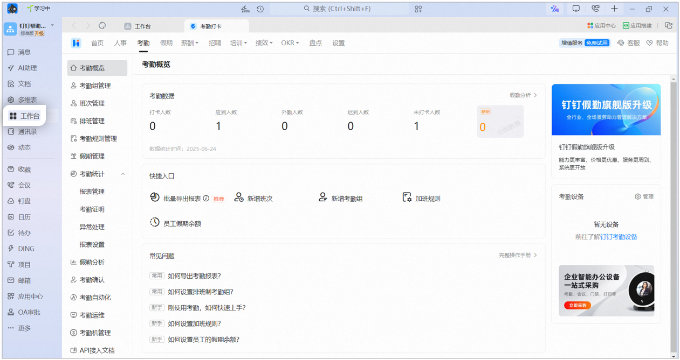680x360 pixels.
Task: Open 文档 in the sidebar
Action: (x=19, y=84)
